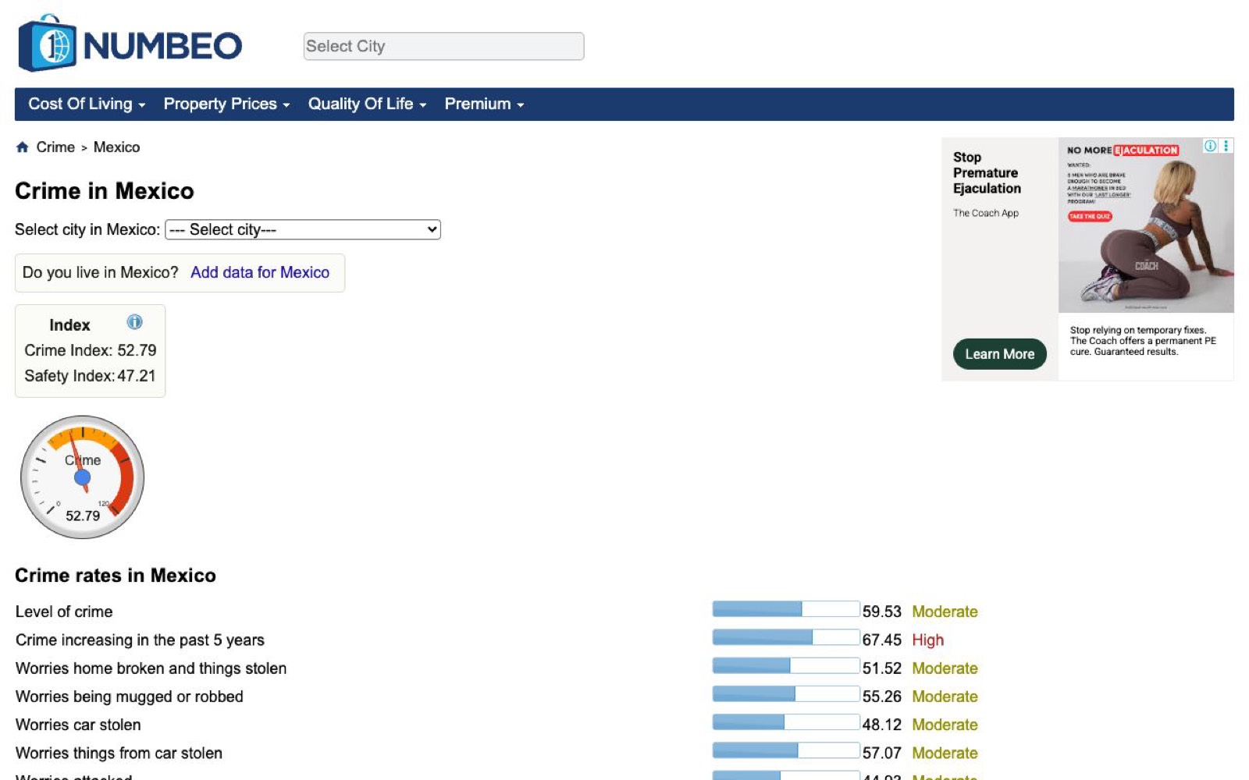This screenshot has width=1249, height=780.
Task: Click the Crime increasing progress bar
Action: [785, 637]
